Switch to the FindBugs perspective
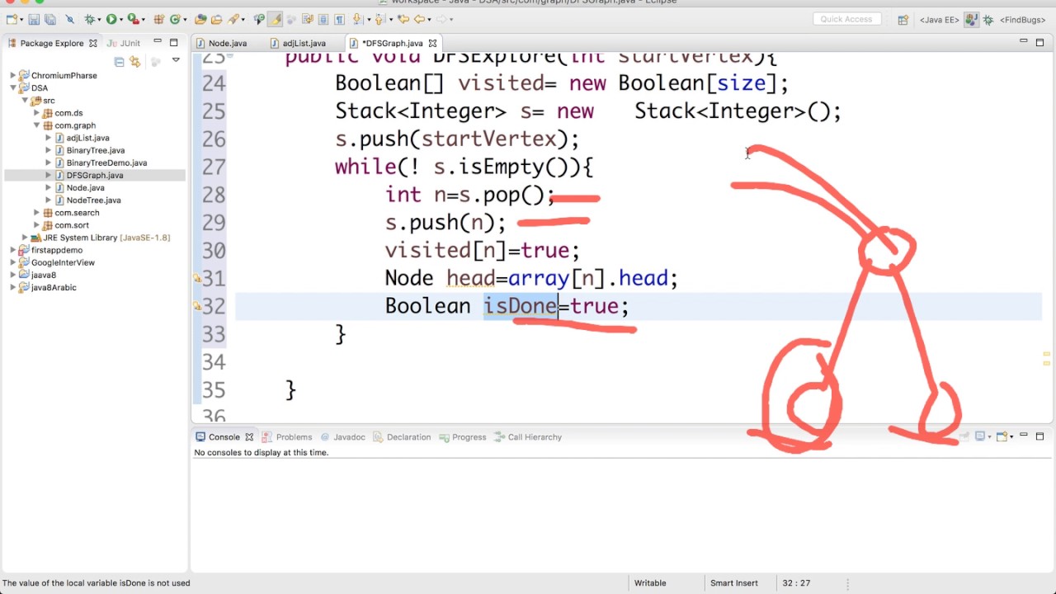This screenshot has height=594, width=1056. pyautogui.click(x=1025, y=20)
